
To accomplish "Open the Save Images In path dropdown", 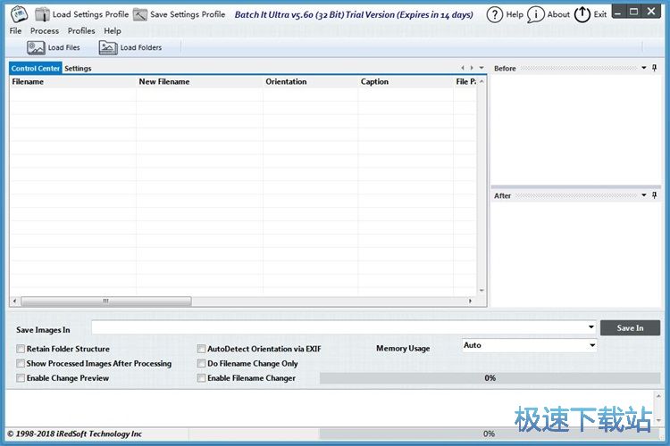I will click(591, 327).
